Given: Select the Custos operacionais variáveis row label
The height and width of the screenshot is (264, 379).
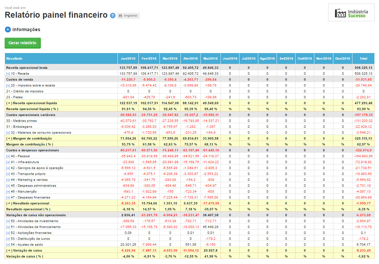Looking at the screenshot, I should point(31,115).
